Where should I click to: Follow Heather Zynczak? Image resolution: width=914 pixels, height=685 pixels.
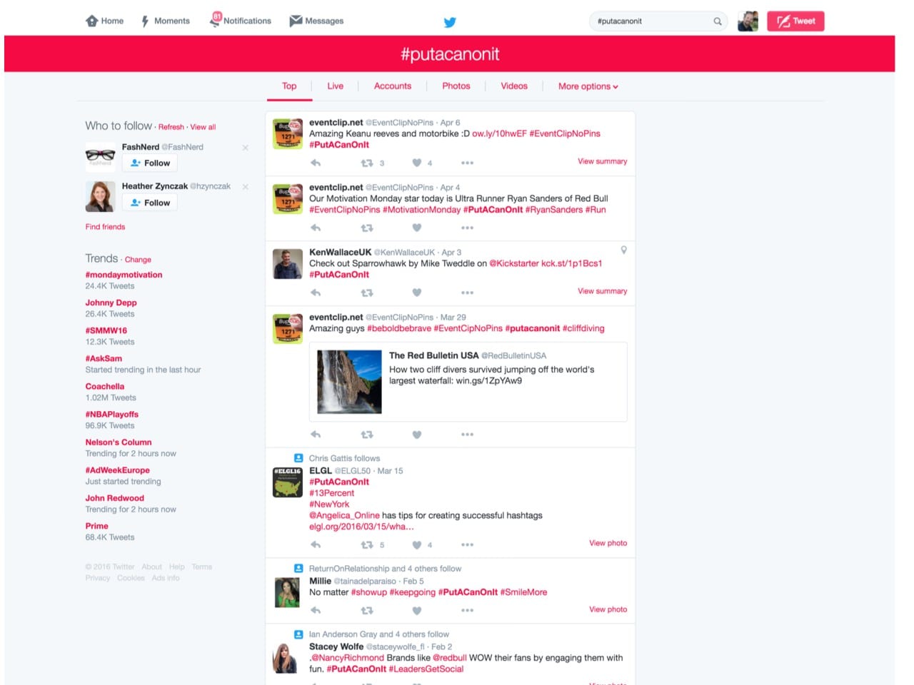tap(149, 203)
